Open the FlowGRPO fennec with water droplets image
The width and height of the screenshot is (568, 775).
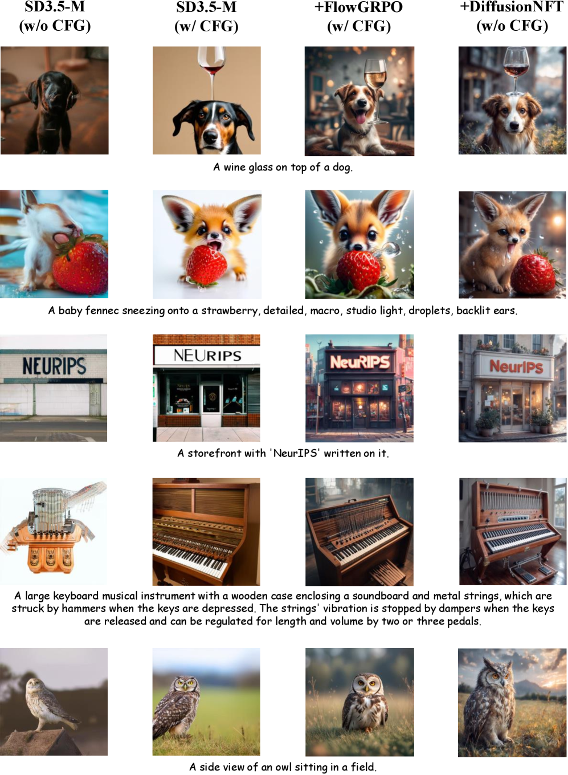click(359, 244)
